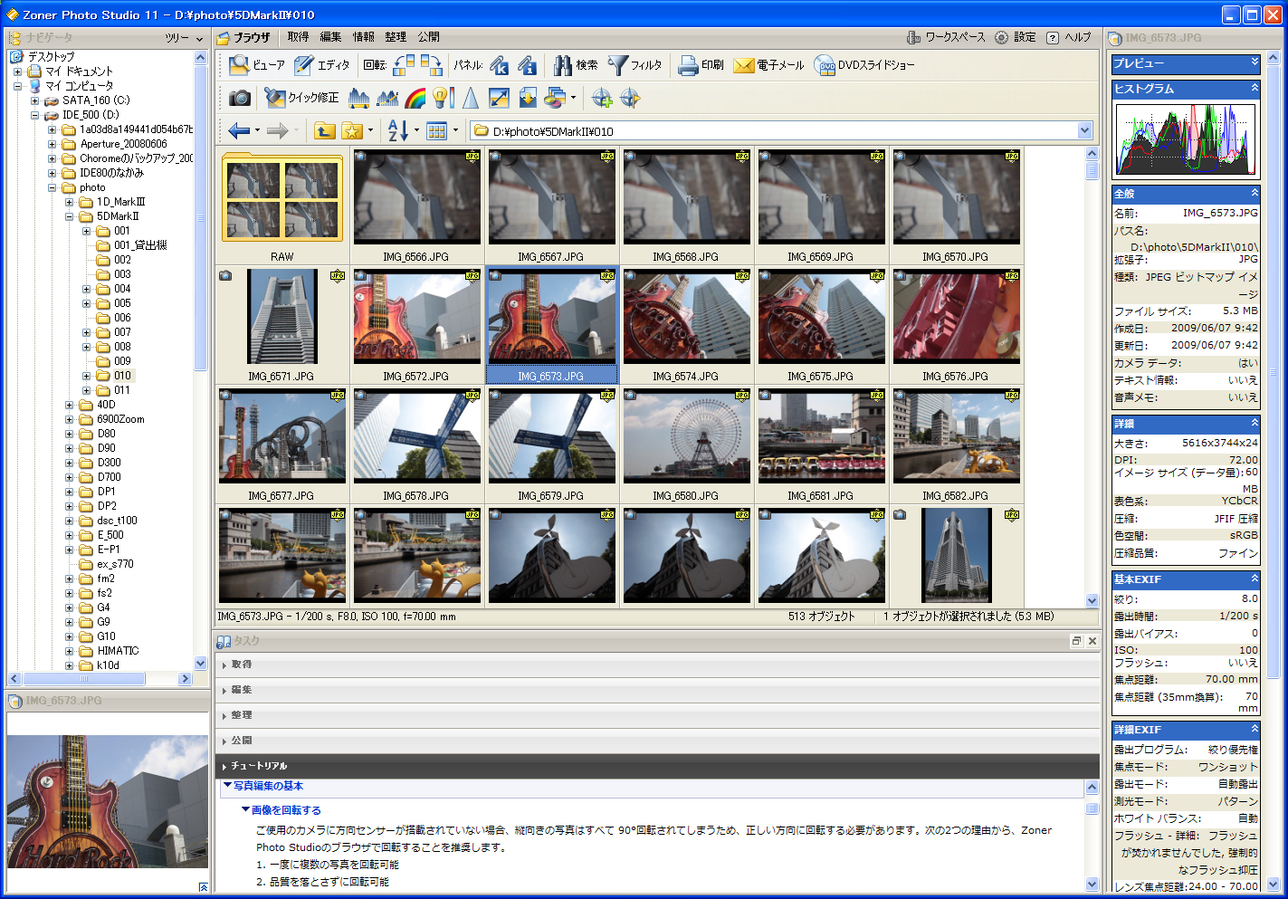Collapse the ヒストグラム panel
1288x899 pixels.
(x=1255, y=89)
